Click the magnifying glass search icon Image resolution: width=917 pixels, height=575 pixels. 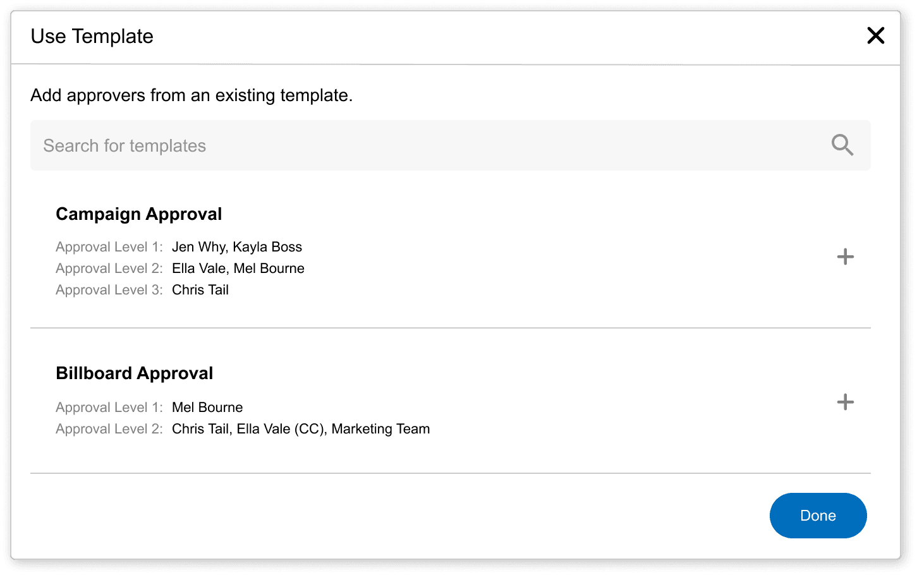(842, 145)
